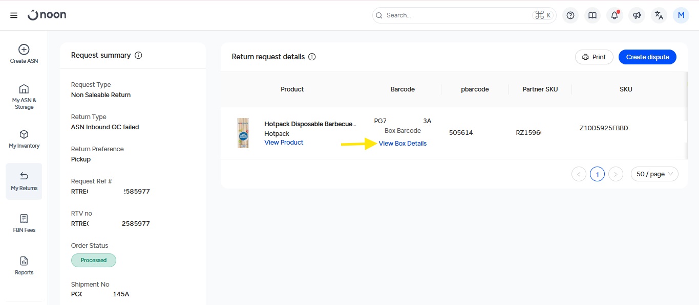Click the announcements megaphone icon

pyautogui.click(x=637, y=15)
